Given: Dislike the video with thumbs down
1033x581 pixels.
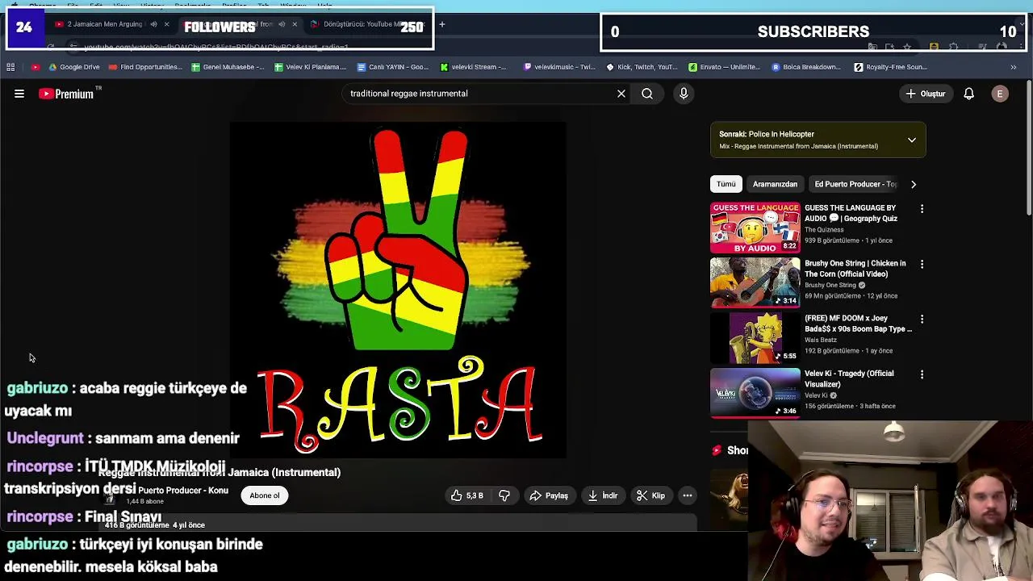Looking at the screenshot, I should (504, 495).
